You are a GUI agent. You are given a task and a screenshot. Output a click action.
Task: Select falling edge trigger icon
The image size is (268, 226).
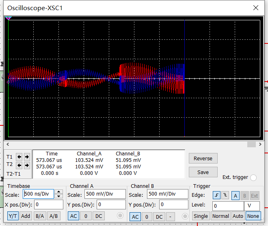(x=225, y=196)
